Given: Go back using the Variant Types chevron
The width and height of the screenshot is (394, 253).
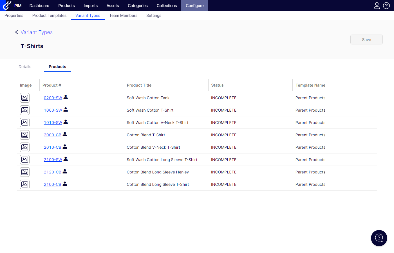Looking at the screenshot, I should tap(17, 32).
